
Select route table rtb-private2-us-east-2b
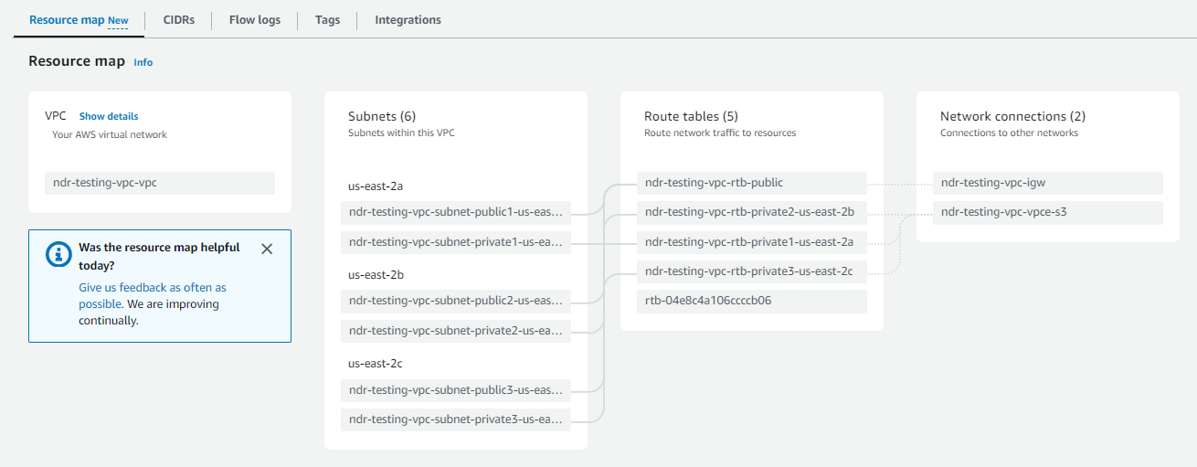coord(751,212)
